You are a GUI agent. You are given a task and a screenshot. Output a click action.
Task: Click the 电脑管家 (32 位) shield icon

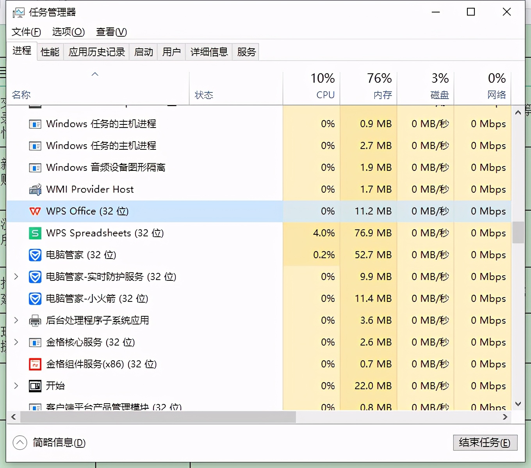pos(35,255)
